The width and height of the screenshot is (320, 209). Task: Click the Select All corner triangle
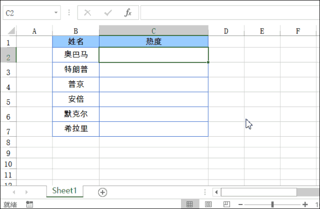11,31
